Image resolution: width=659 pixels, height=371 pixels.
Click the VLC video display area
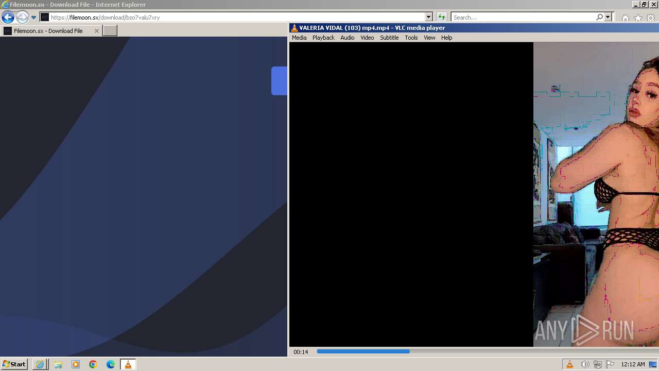[x=474, y=194]
